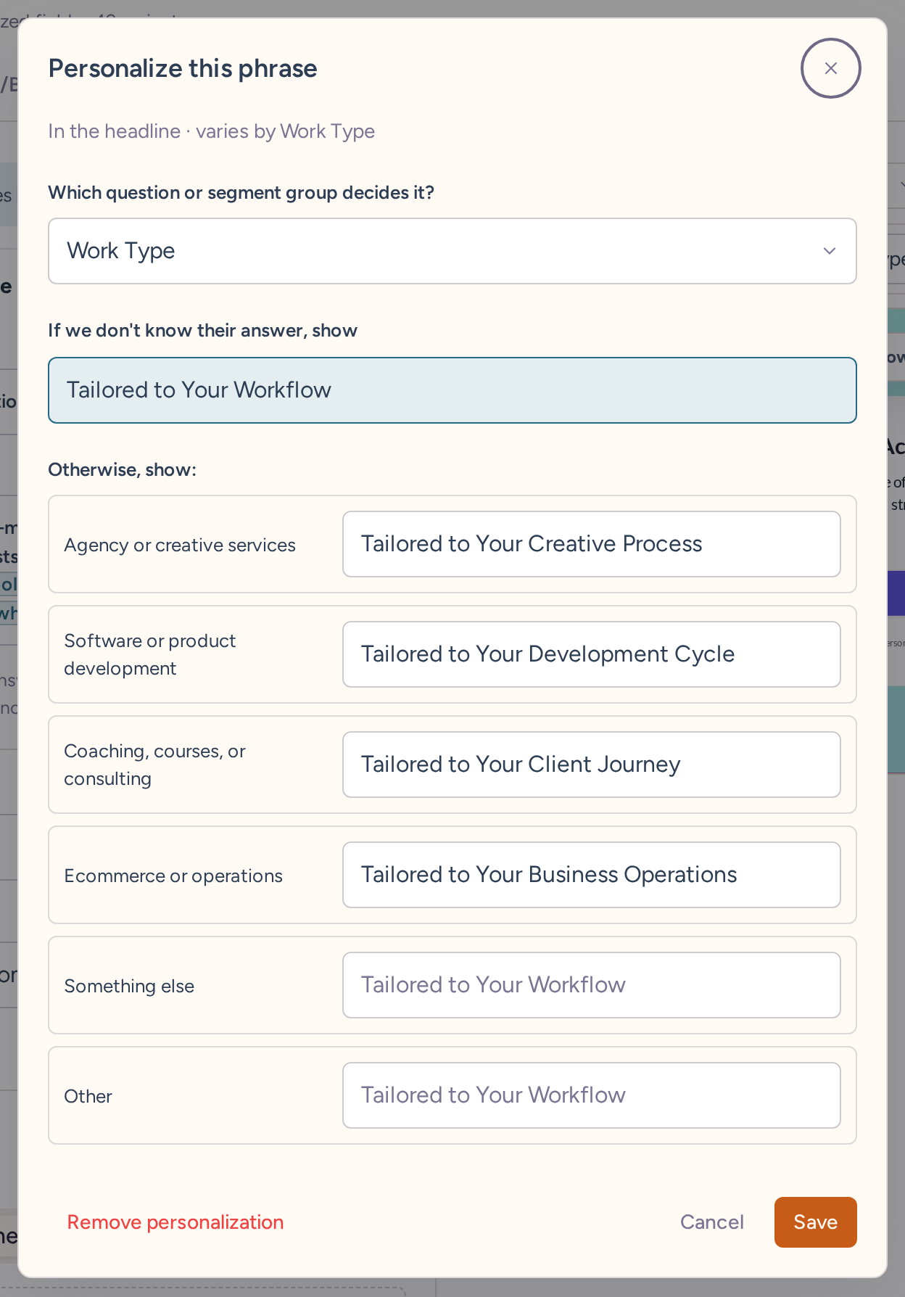Click the 'Personalize this phrase' heading

click(x=183, y=68)
